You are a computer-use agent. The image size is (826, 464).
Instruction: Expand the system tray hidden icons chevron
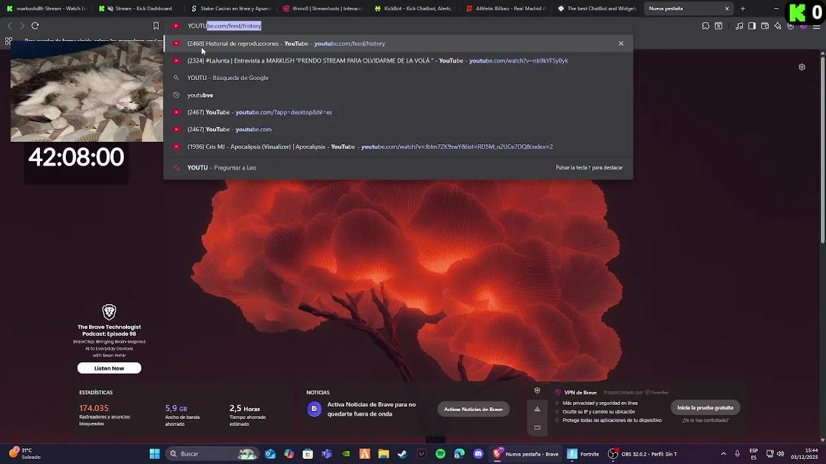pyautogui.click(x=723, y=454)
